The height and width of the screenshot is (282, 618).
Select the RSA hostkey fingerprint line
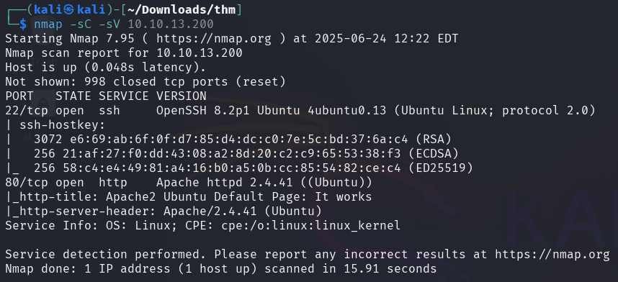tap(243, 140)
